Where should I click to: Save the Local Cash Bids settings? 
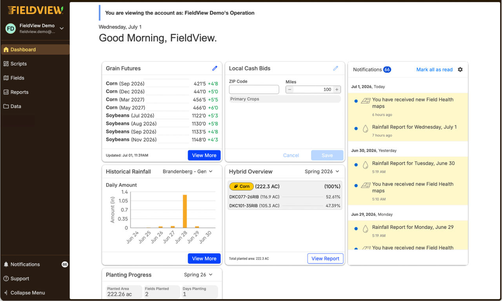327,155
